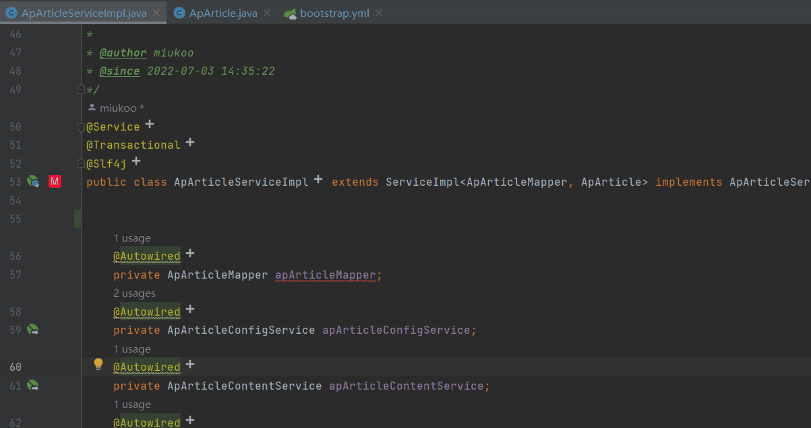
Task: Click the date '2022-07-03 14:35:22' in Javadoc
Action: pyautogui.click(x=210, y=71)
